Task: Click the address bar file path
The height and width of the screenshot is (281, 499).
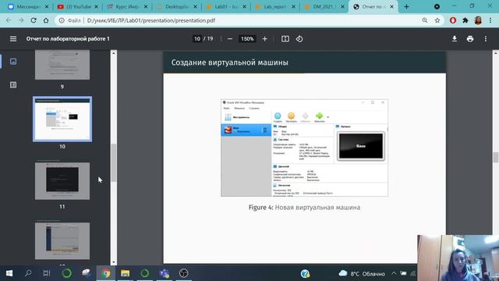Action: tap(151, 20)
